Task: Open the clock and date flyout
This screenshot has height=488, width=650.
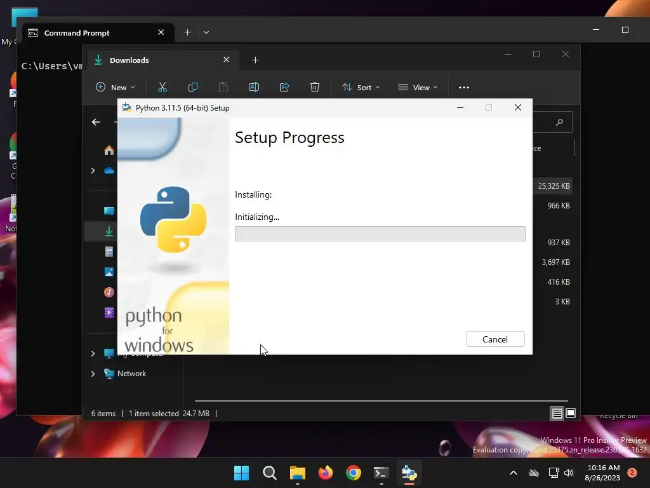Action: point(603,473)
